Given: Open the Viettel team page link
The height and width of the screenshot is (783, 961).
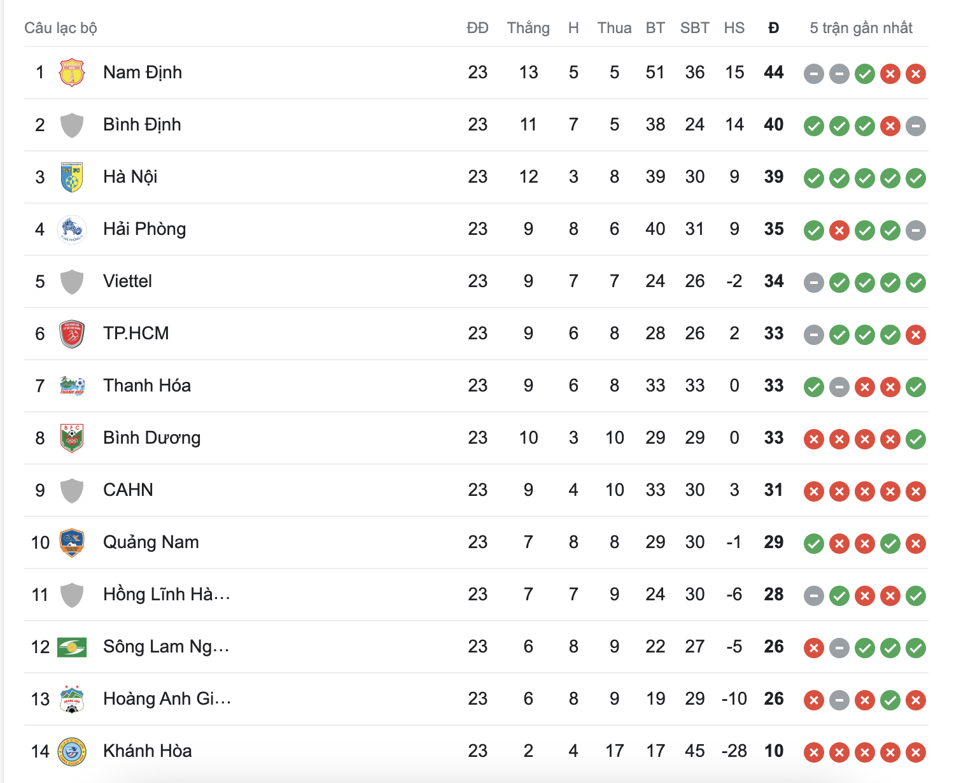Looking at the screenshot, I should click(x=127, y=282).
